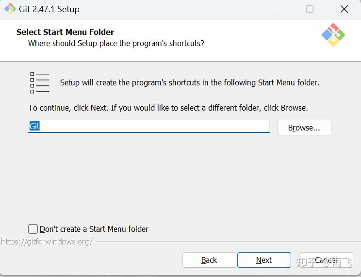This screenshot has width=361, height=277.
Task: Open the gitforwindows.org link
Action: 47,242
